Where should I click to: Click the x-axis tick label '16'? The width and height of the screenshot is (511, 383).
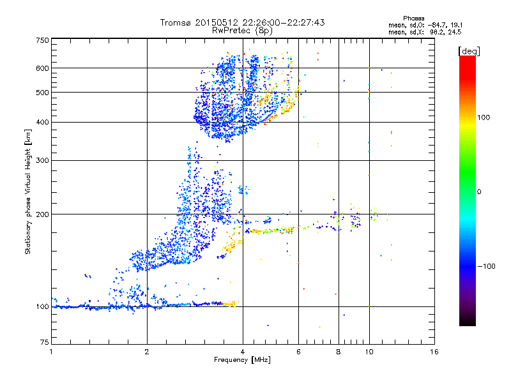point(434,352)
